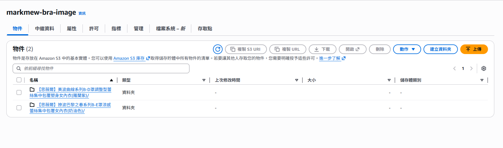Click 資料夾 type cell of 撩波巴黎之春系列 row
The height and width of the screenshot is (148, 503).
(128, 108)
